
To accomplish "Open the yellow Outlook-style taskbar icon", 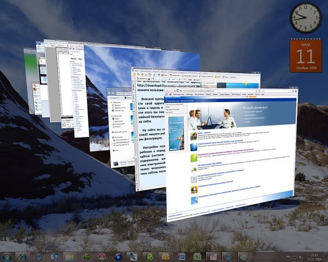I will 166,257.
